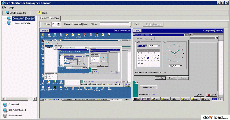Click the Dave's computer remote screen thumbnail
230x120 pixels.
pyautogui.click(x=86, y=67)
